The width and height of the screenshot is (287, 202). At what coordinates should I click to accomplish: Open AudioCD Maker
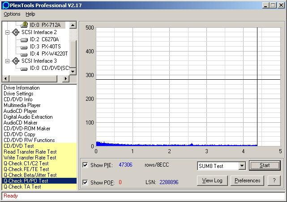click(39, 123)
